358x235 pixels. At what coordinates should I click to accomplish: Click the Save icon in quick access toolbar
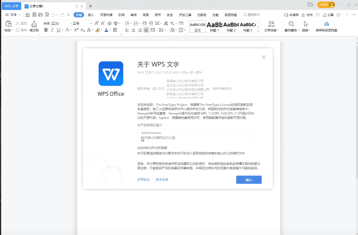(x=28, y=15)
